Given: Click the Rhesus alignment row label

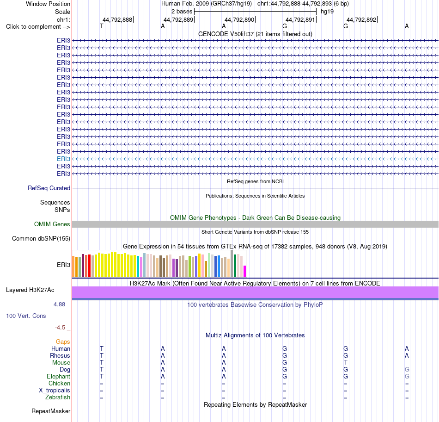Looking at the screenshot, I should (x=60, y=355).
